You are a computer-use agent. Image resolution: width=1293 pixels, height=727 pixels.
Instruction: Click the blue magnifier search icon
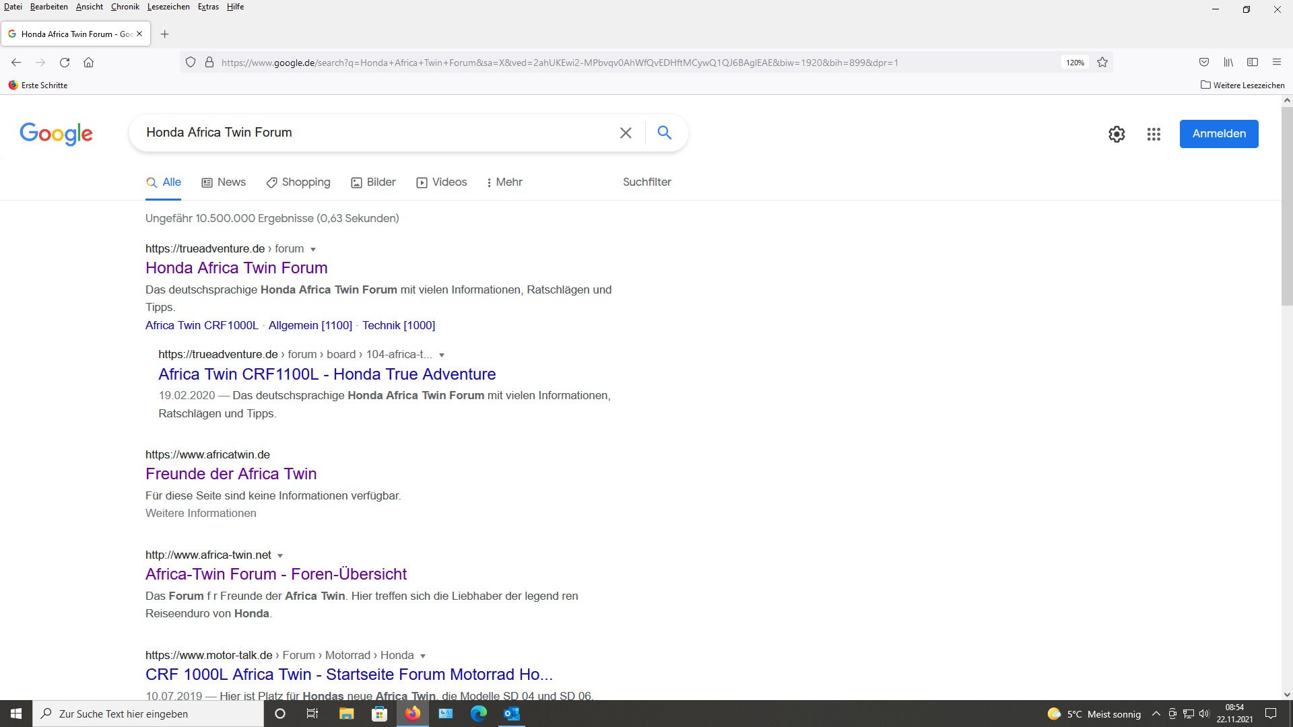pyautogui.click(x=665, y=133)
